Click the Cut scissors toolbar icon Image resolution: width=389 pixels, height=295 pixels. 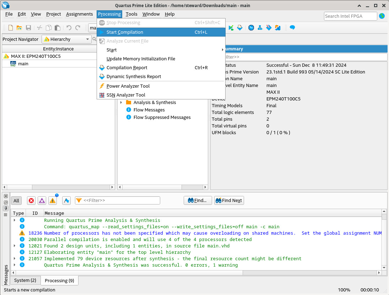click(39, 28)
